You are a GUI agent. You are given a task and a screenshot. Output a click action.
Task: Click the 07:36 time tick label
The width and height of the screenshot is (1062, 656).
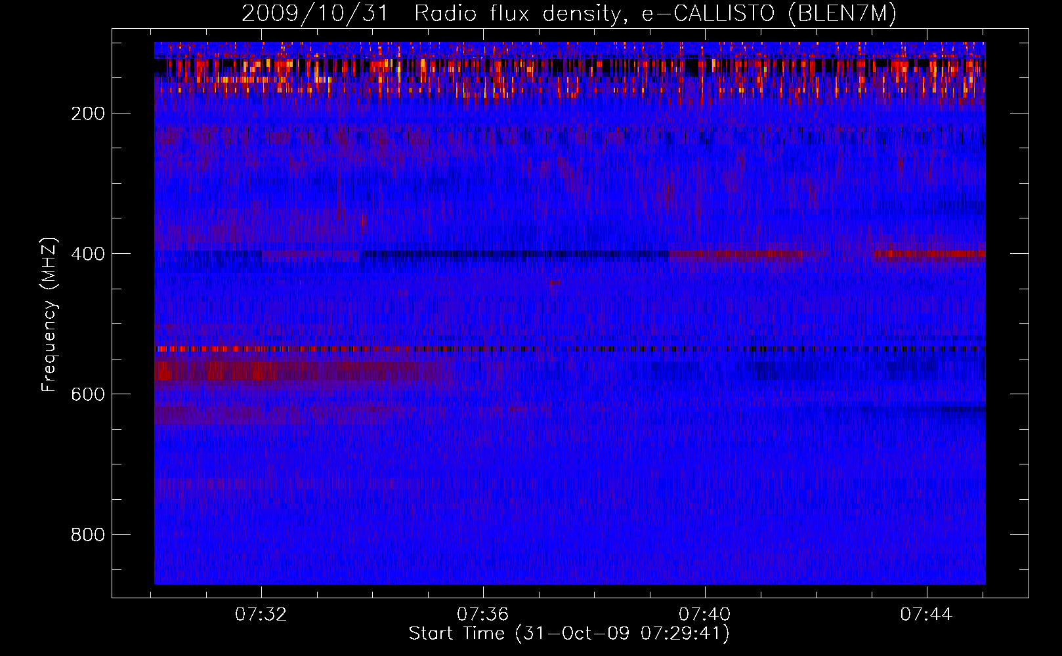pos(483,615)
